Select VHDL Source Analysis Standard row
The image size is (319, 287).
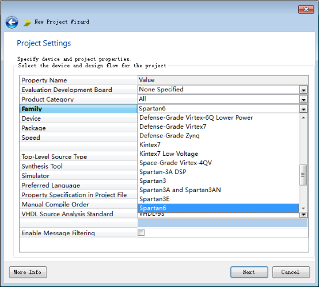point(78,214)
